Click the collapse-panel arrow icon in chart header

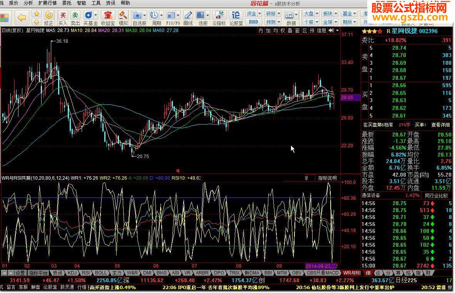(331, 30)
